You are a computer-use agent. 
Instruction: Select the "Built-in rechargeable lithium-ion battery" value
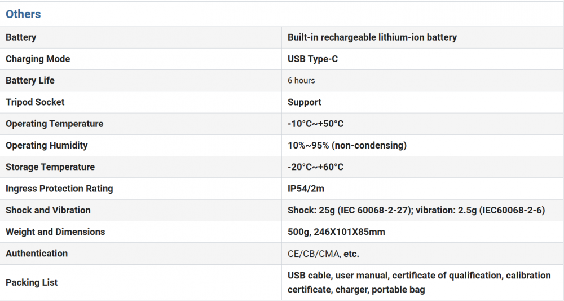[x=372, y=37]
